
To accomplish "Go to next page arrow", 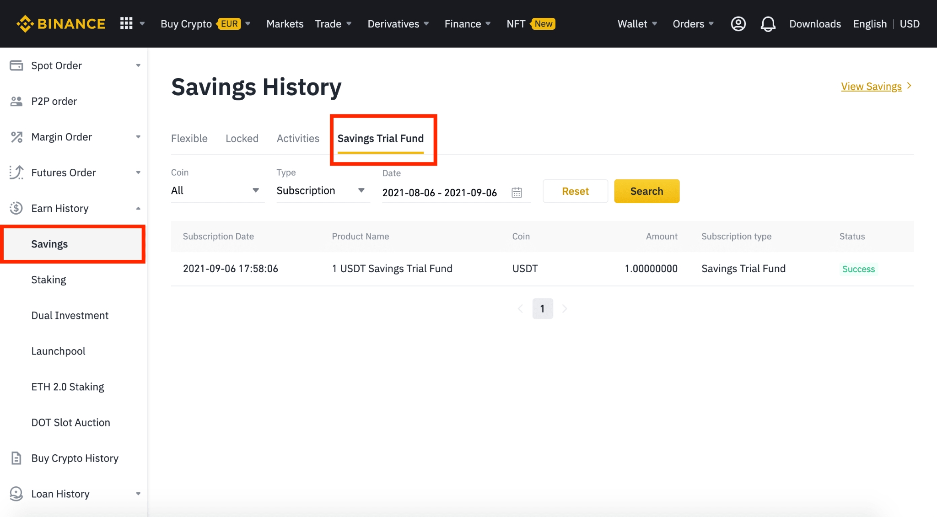I will (x=565, y=309).
